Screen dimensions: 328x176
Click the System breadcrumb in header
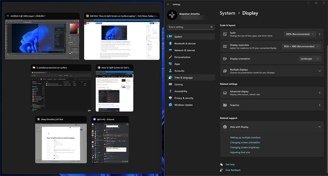(227, 13)
